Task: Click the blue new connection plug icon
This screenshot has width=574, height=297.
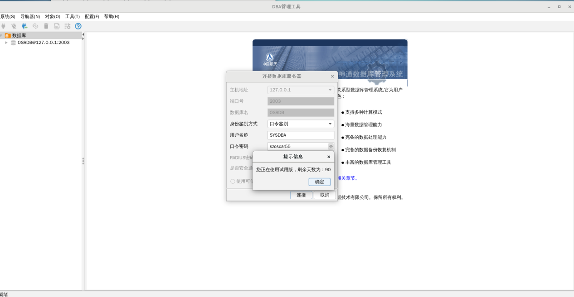Action: (x=24, y=26)
